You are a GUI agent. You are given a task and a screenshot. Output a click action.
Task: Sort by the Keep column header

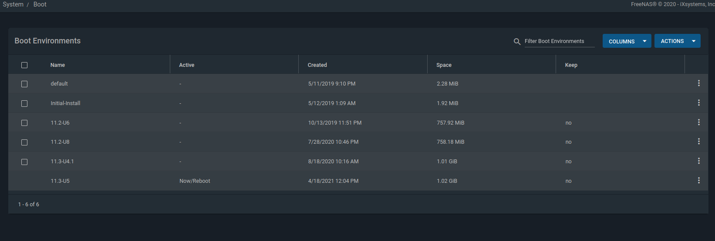[571, 65]
